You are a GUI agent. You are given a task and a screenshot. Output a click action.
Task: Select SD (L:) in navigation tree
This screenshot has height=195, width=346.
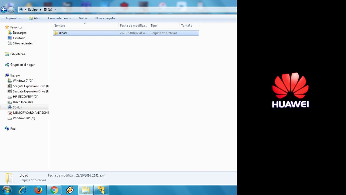click(17, 107)
